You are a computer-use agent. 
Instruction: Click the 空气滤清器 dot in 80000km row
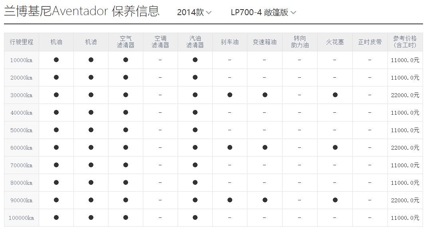coord(126,182)
